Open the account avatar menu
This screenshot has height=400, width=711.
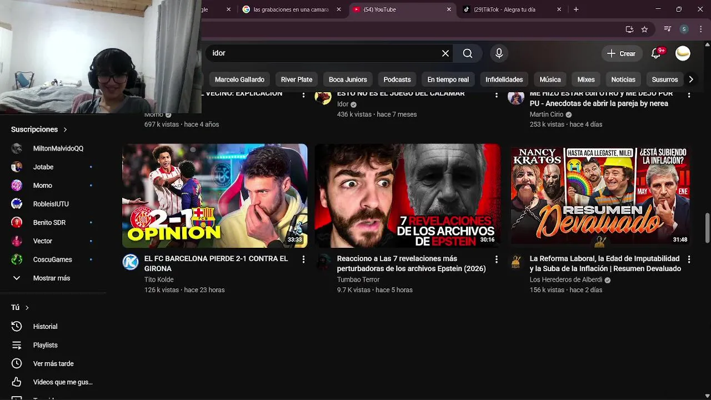tap(683, 53)
